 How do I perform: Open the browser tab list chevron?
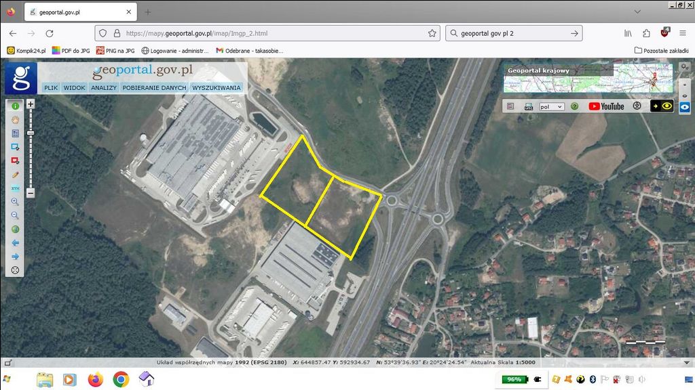(637, 12)
